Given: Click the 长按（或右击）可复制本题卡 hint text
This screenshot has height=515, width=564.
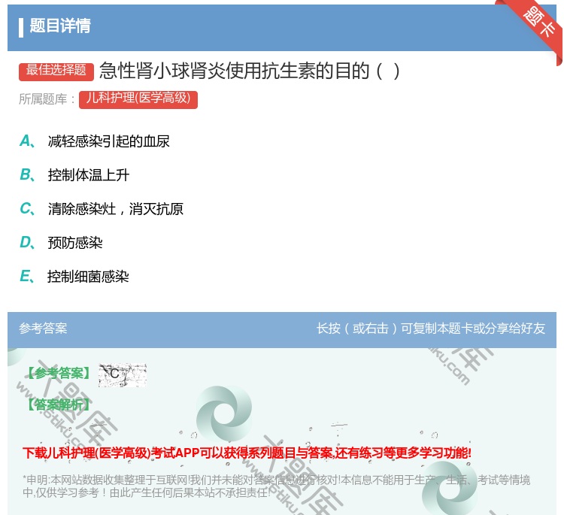Looking at the screenshot, I should tap(431, 329).
